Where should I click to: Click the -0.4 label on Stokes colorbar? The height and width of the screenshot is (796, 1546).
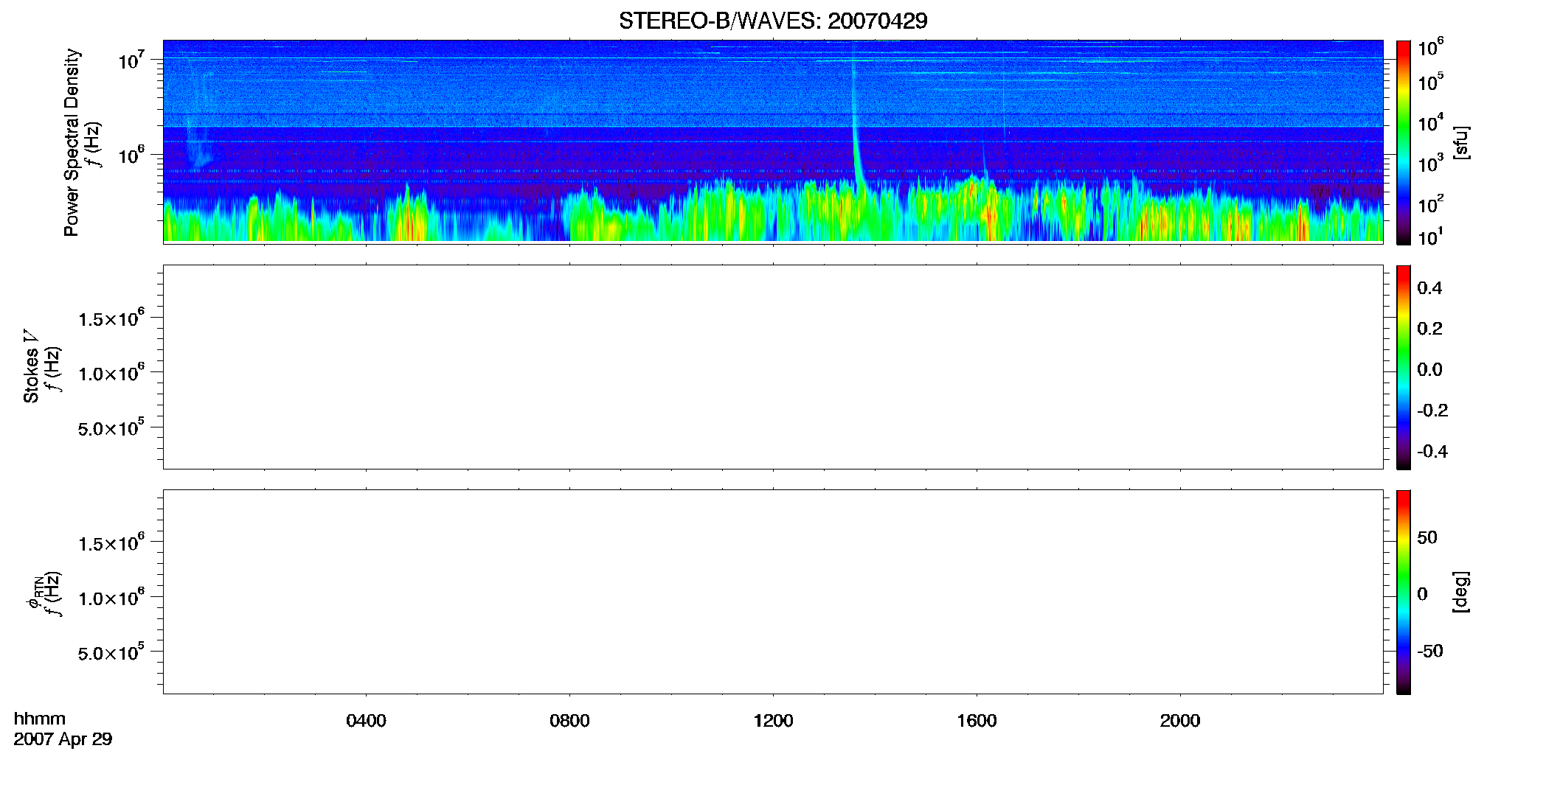pyautogui.click(x=1432, y=451)
